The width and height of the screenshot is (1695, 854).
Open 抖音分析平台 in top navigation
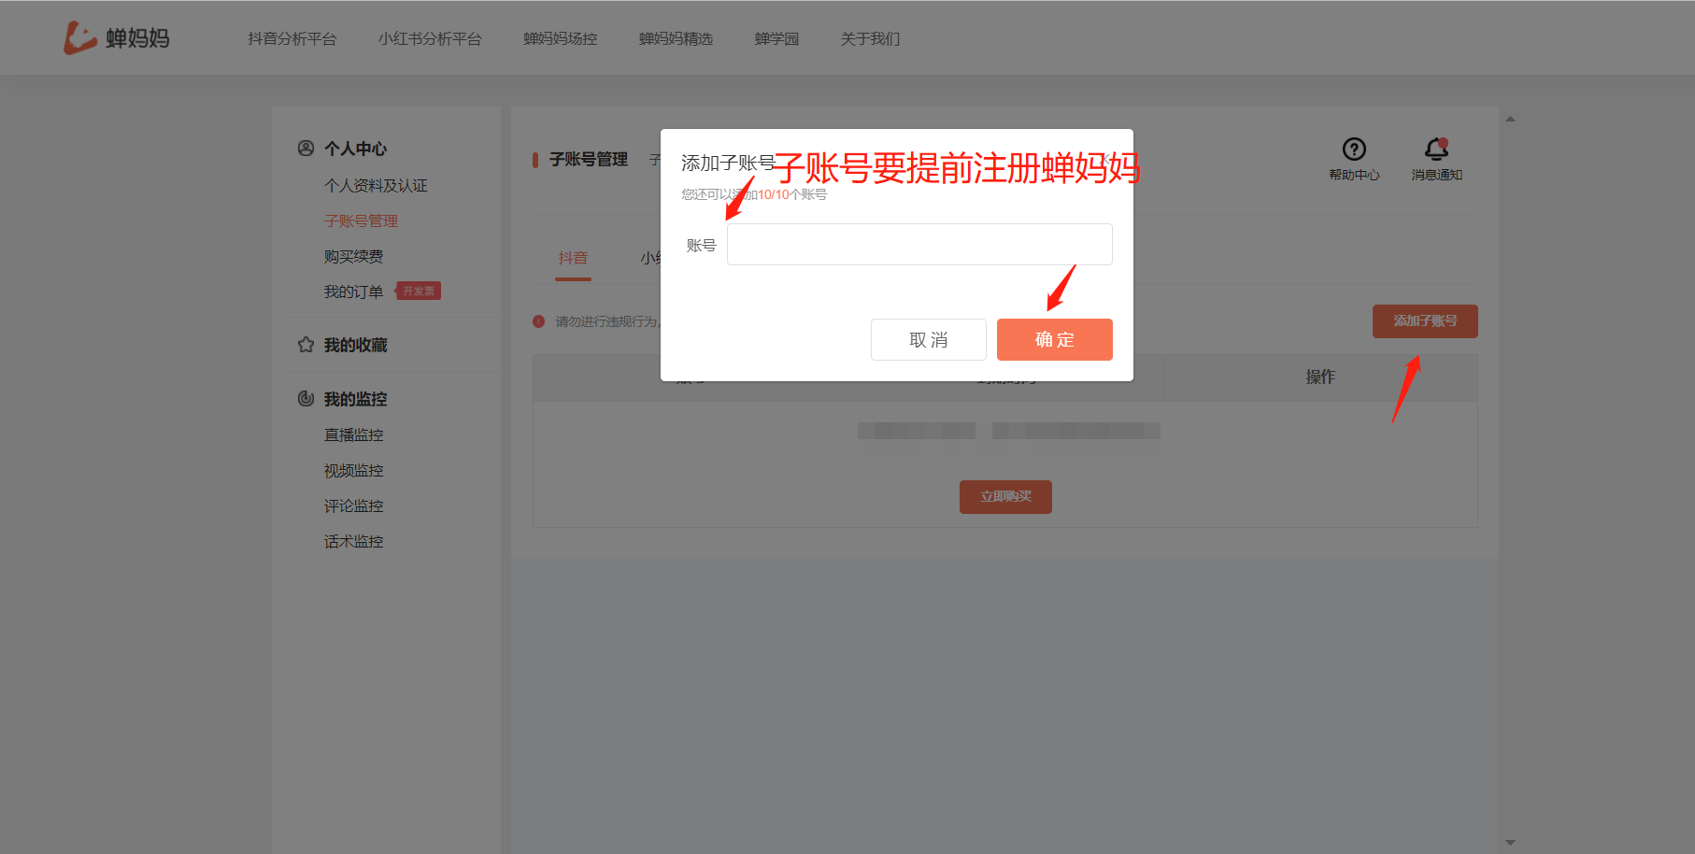click(x=292, y=38)
